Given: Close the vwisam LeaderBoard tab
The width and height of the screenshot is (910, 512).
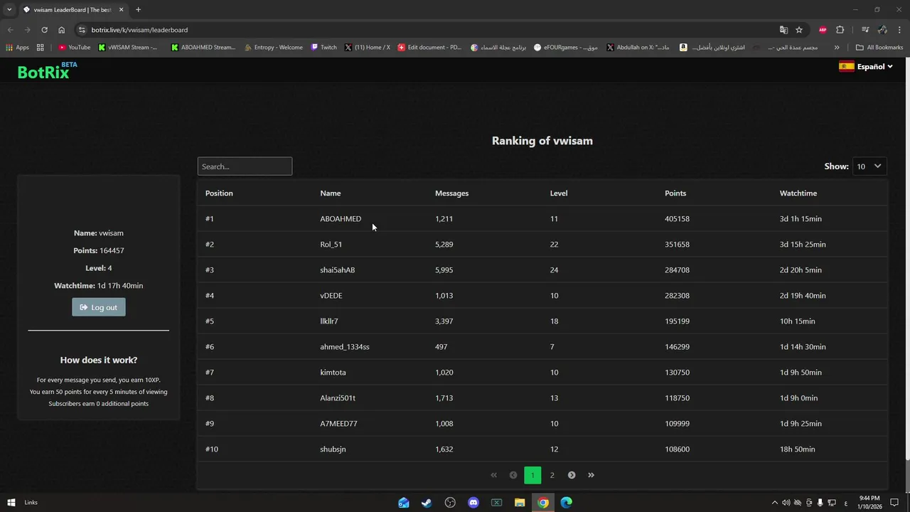Looking at the screenshot, I should (122, 10).
